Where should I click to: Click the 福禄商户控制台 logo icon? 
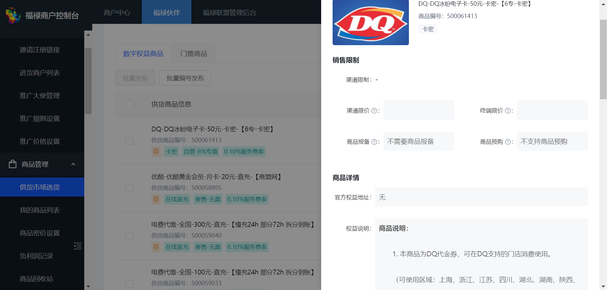click(13, 15)
